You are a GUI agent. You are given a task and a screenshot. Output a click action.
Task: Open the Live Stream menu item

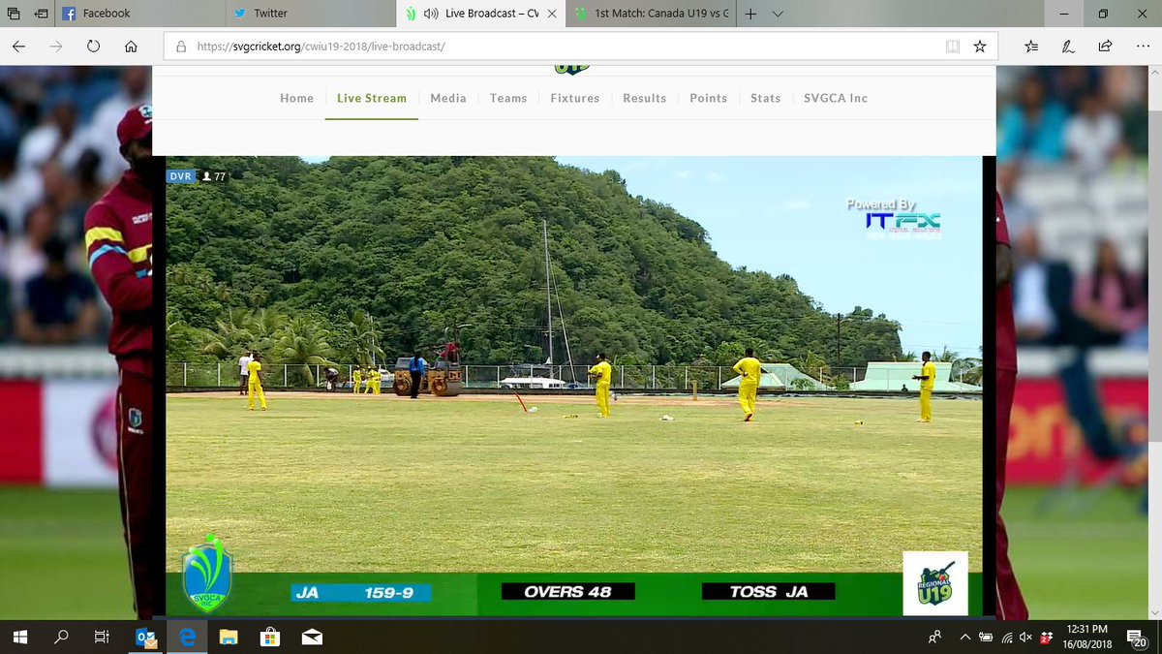tap(372, 98)
